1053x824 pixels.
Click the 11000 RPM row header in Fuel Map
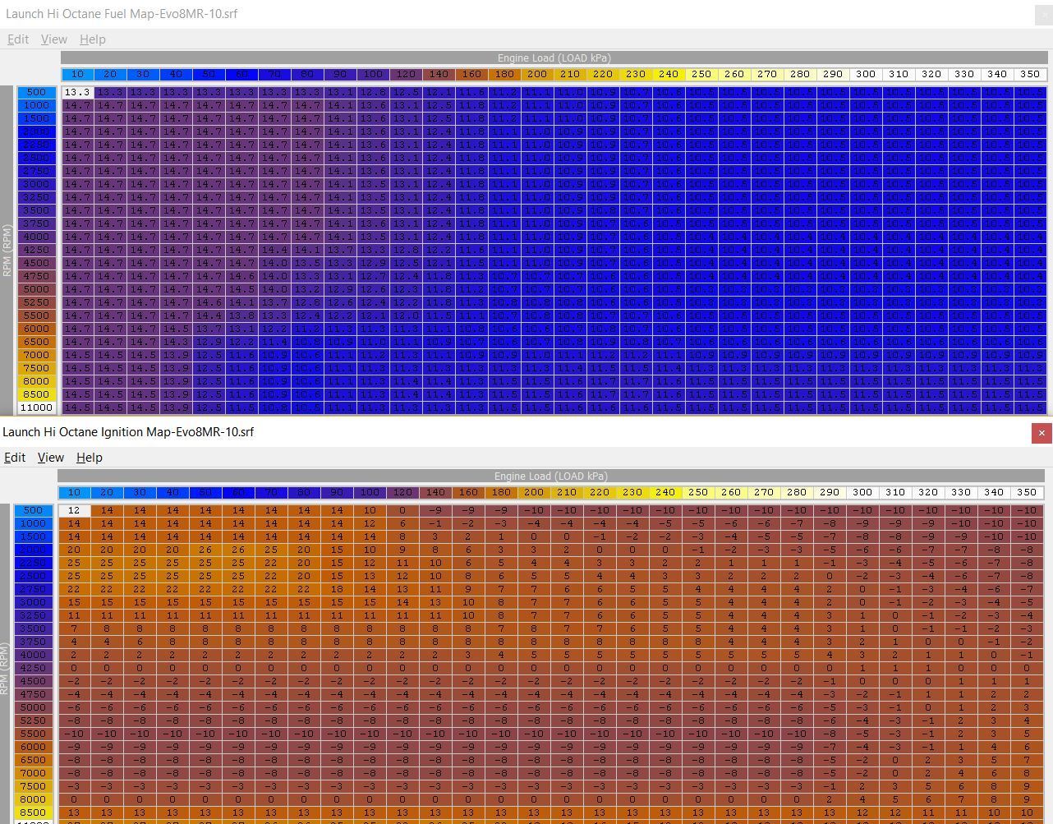pos(36,407)
